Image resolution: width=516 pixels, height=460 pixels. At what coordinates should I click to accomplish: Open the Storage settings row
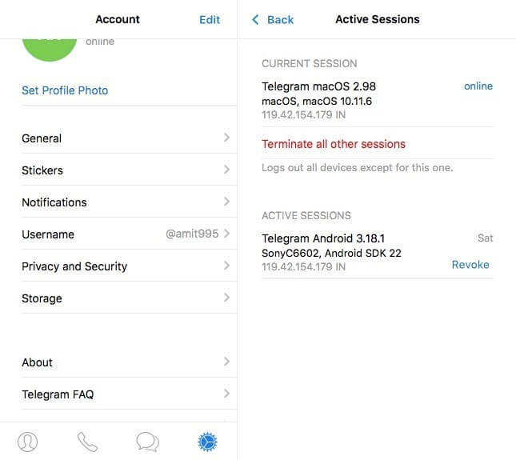coord(129,298)
